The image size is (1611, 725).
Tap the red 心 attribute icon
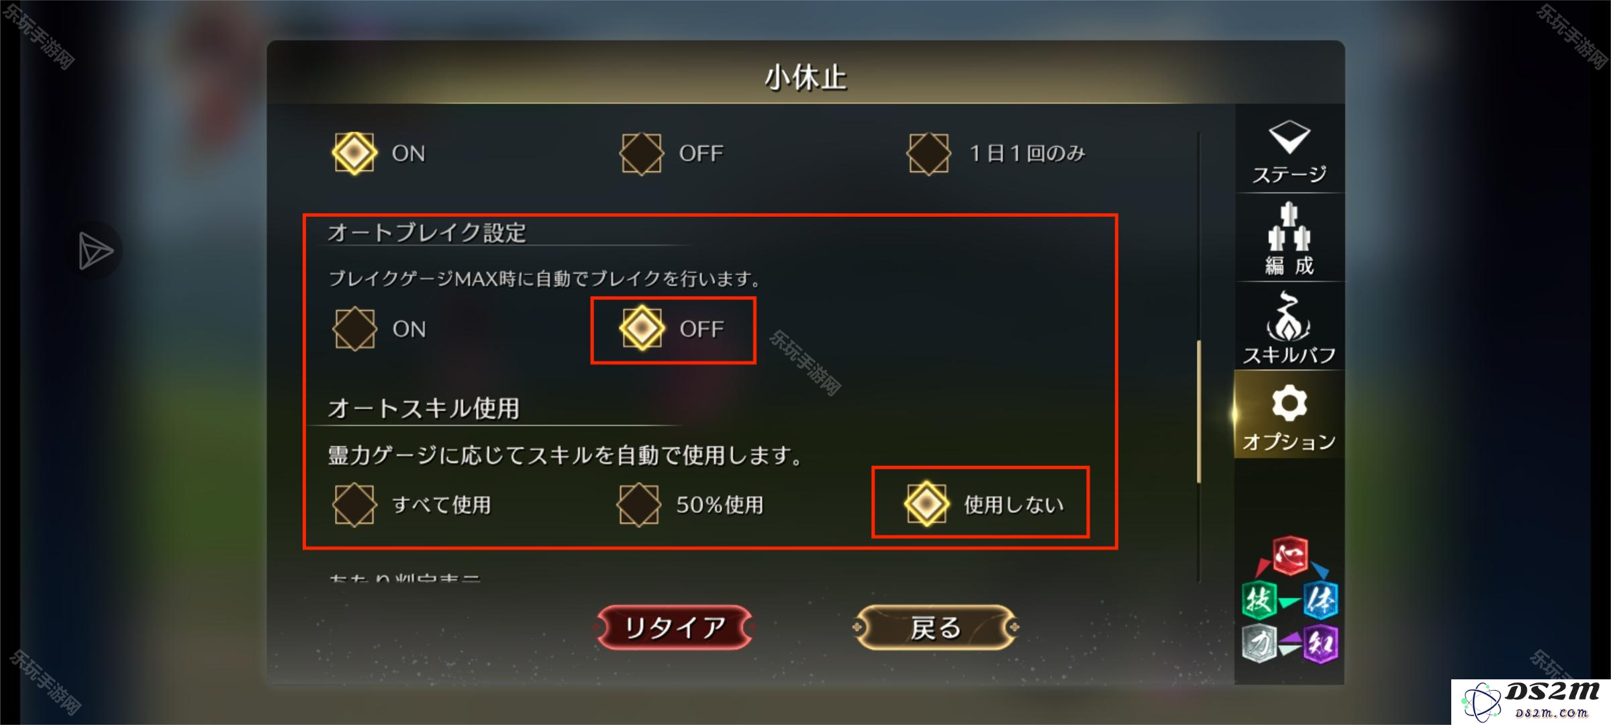coord(1289,556)
